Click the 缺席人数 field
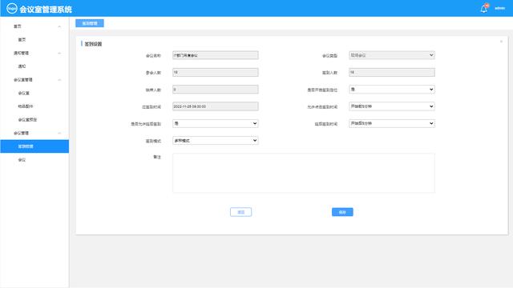513x288 pixels. (216, 89)
